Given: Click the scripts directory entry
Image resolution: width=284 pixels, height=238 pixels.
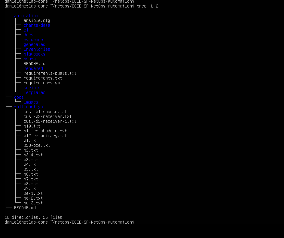Looking at the screenshot, I should [x=32, y=88].
